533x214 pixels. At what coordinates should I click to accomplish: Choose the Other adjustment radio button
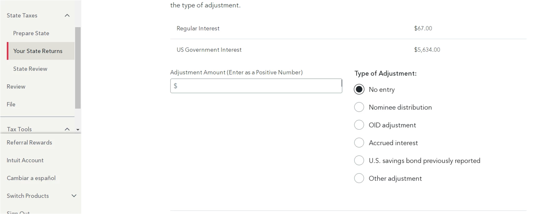pos(359,178)
